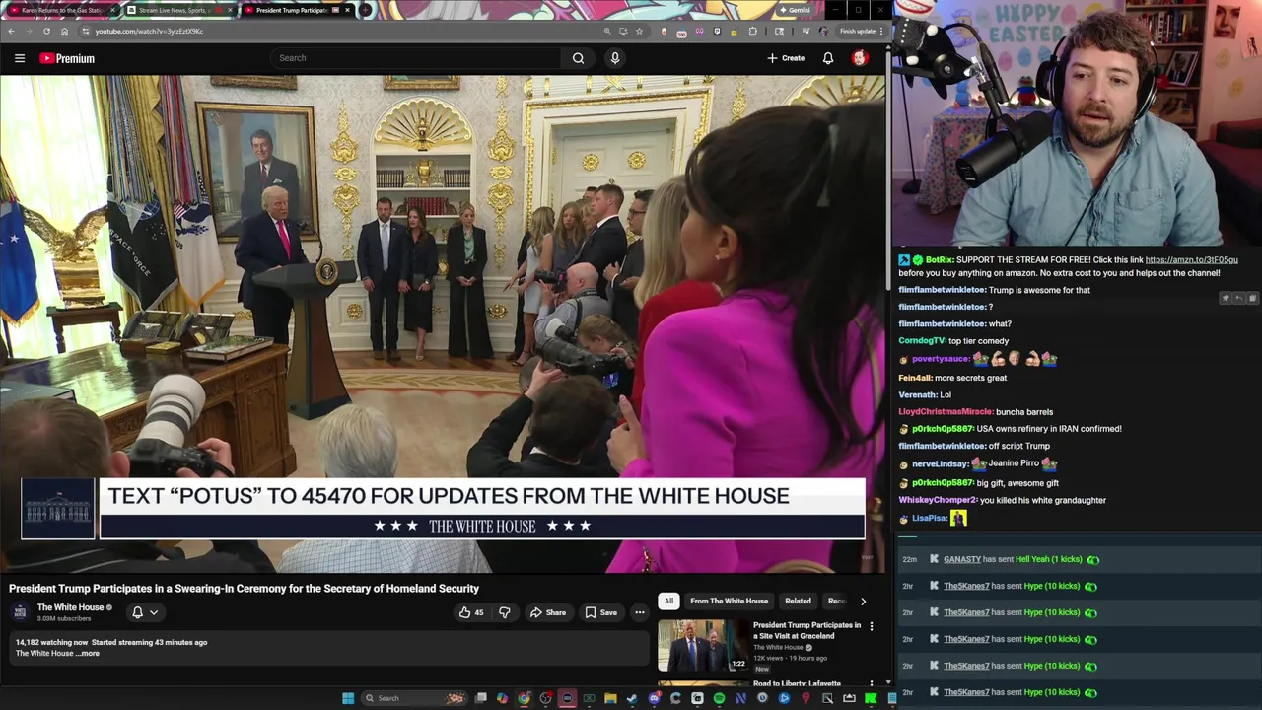The width and height of the screenshot is (1262, 710).
Task: Click the video player to pause
Action: pos(443,323)
